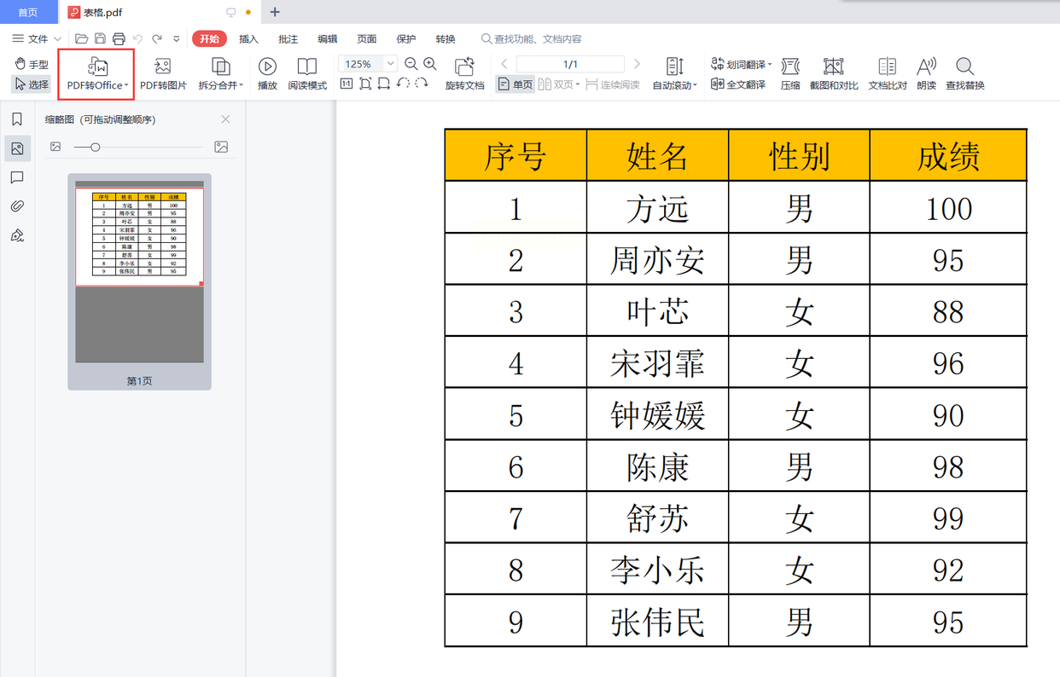Expand the PDF转Office dropdown arrow
This screenshot has height=677, width=1060.
126,86
